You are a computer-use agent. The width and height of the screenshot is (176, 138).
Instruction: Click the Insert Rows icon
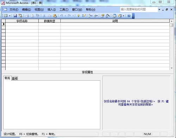[x=90, y=16]
